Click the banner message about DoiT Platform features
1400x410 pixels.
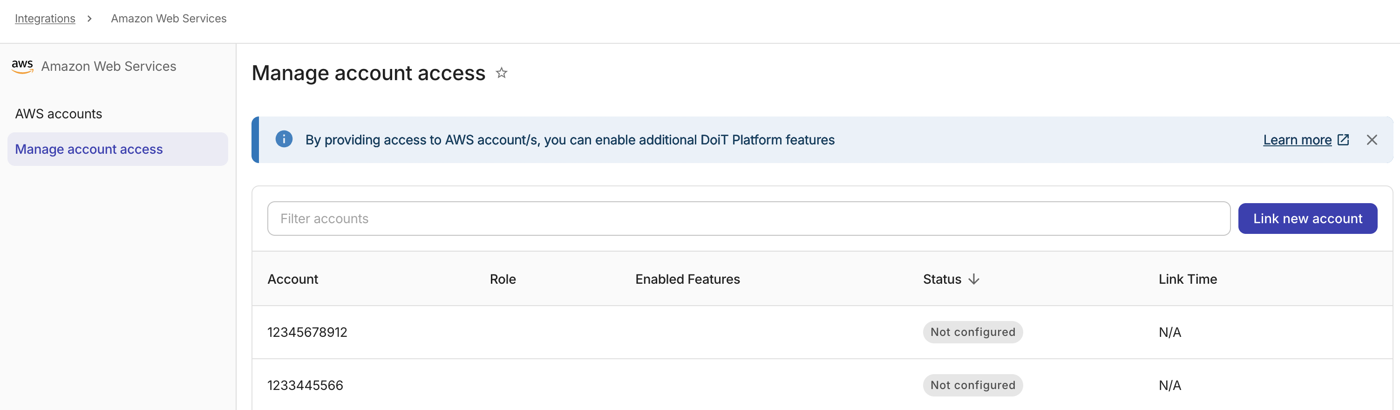pyautogui.click(x=570, y=140)
